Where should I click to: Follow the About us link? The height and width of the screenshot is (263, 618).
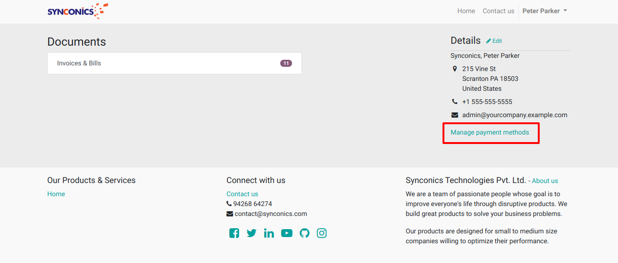point(545,181)
